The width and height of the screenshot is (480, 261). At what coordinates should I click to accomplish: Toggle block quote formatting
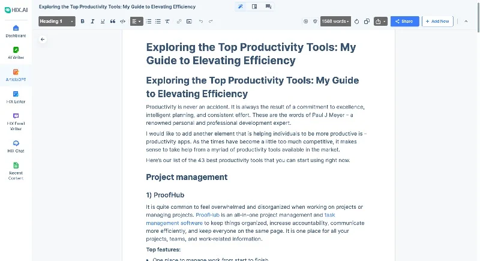tap(113, 21)
